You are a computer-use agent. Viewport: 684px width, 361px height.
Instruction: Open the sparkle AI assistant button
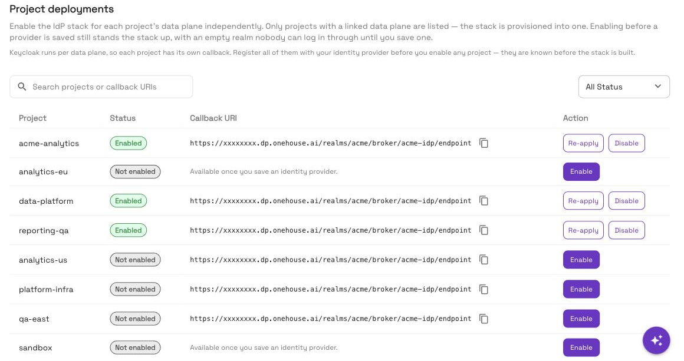click(656, 340)
